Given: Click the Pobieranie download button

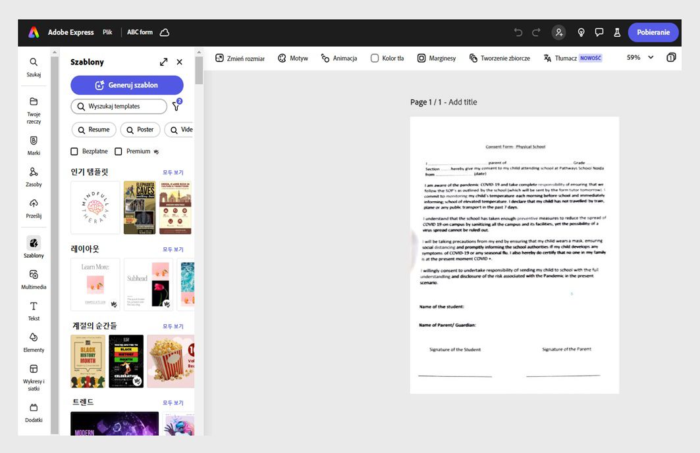Looking at the screenshot, I should (653, 32).
